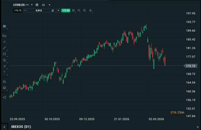Select the Fibonacci retracement tool
This screenshot has width=201, height=130.
5,60
